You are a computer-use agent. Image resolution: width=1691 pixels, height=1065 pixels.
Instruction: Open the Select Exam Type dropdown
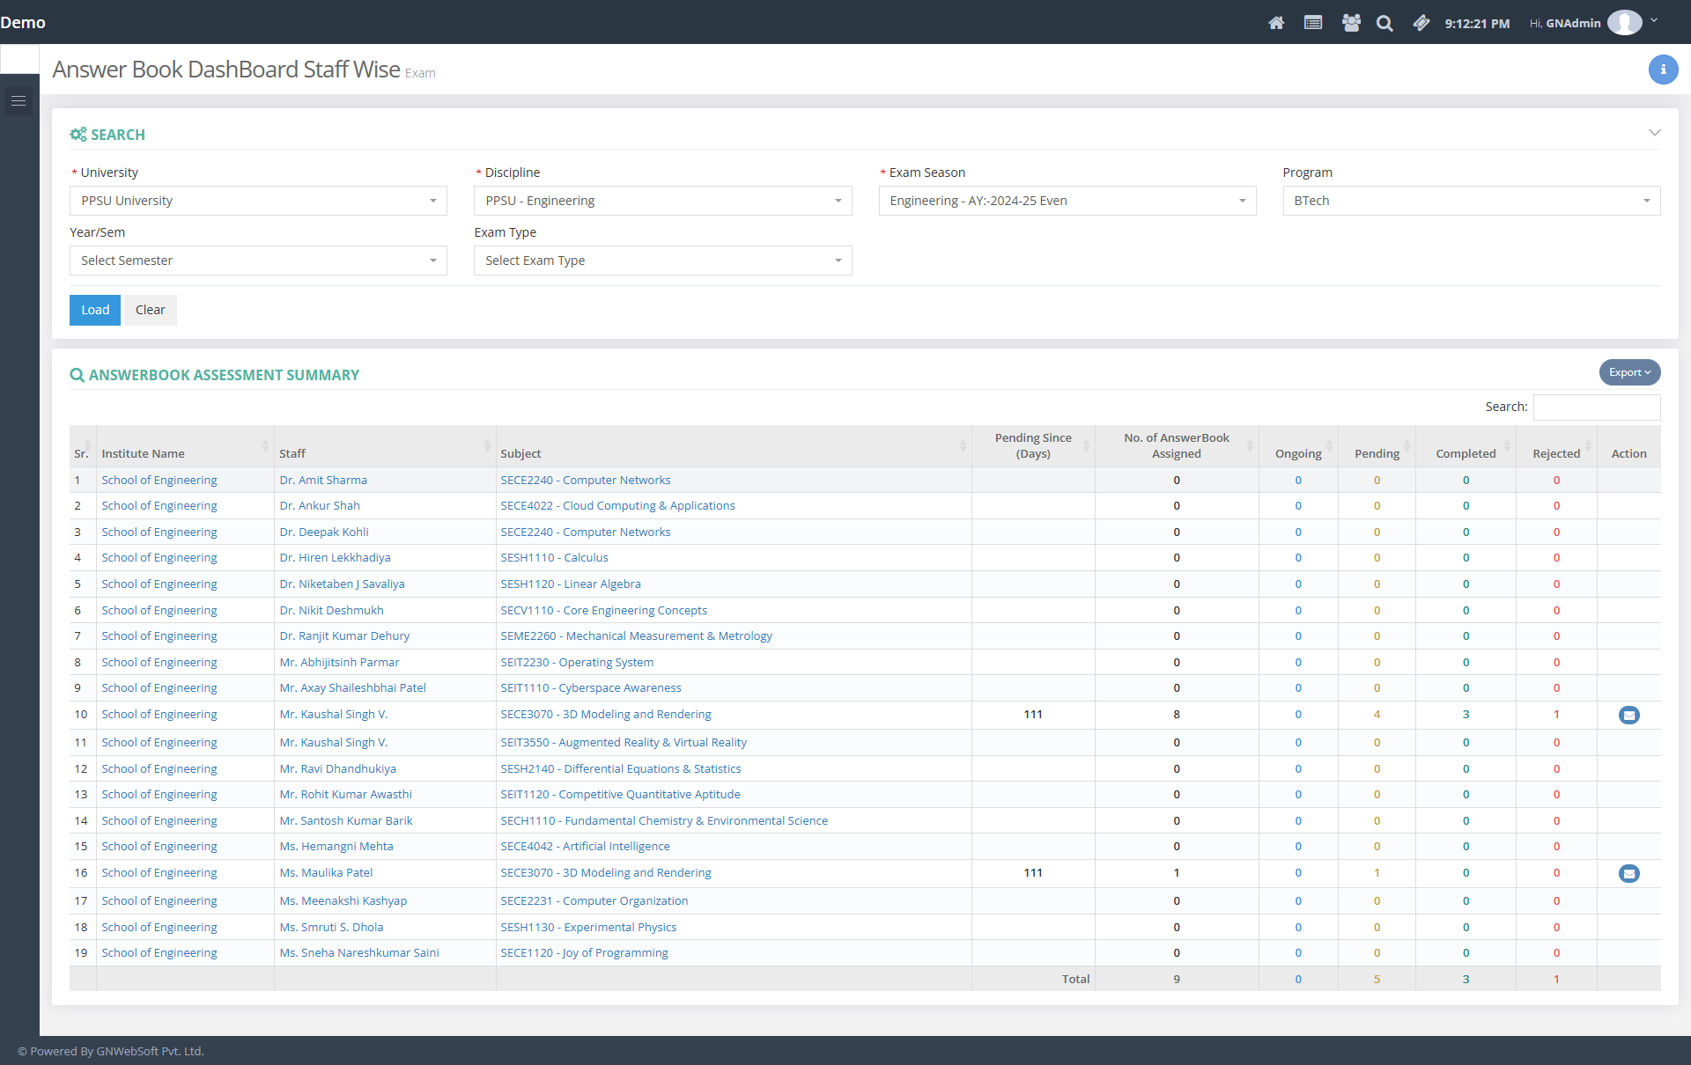click(x=662, y=261)
